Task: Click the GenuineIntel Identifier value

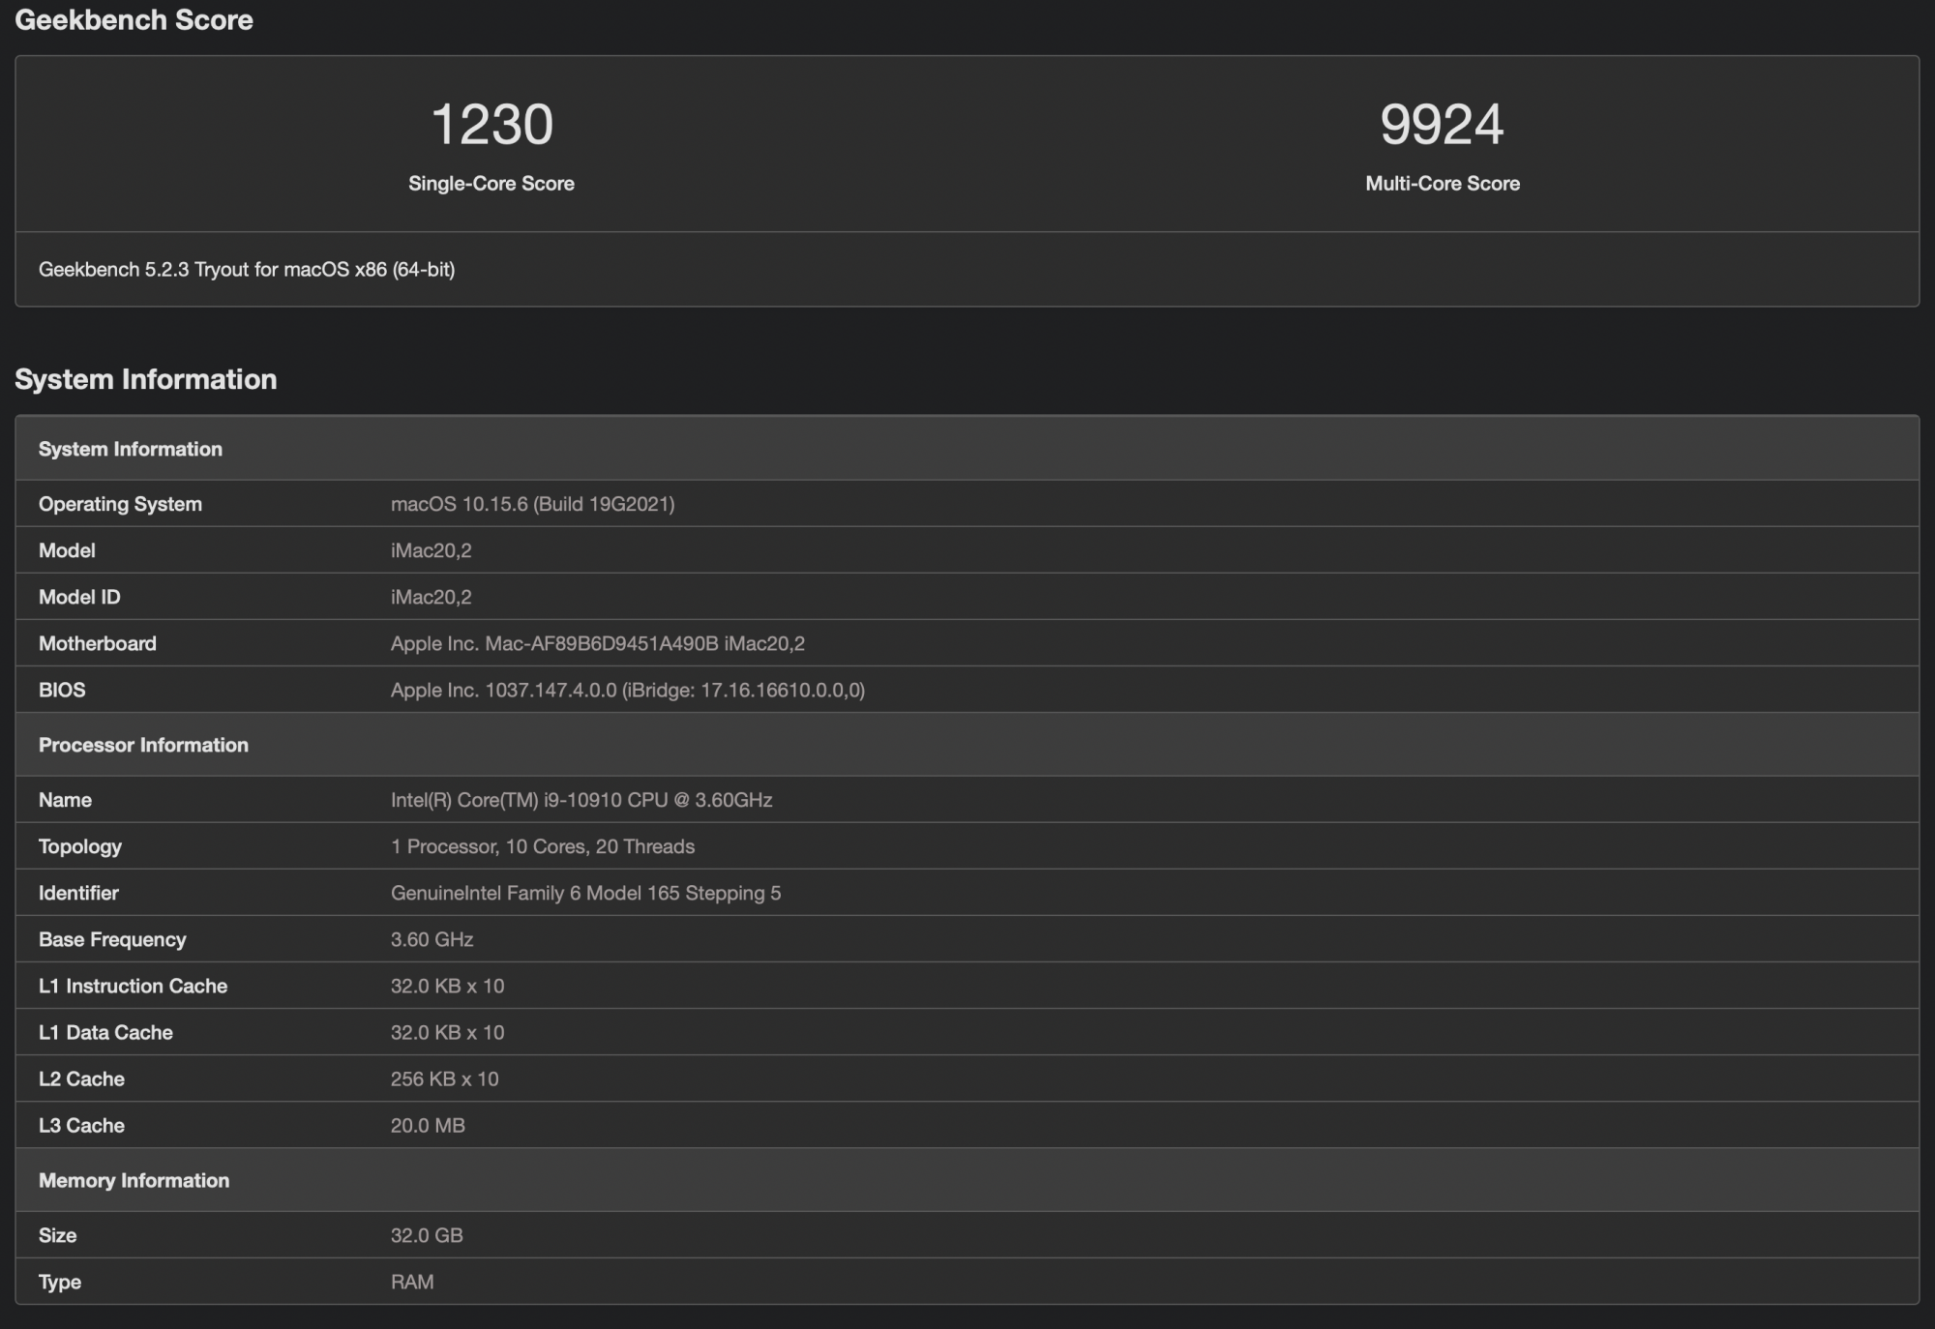Action: [585, 893]
